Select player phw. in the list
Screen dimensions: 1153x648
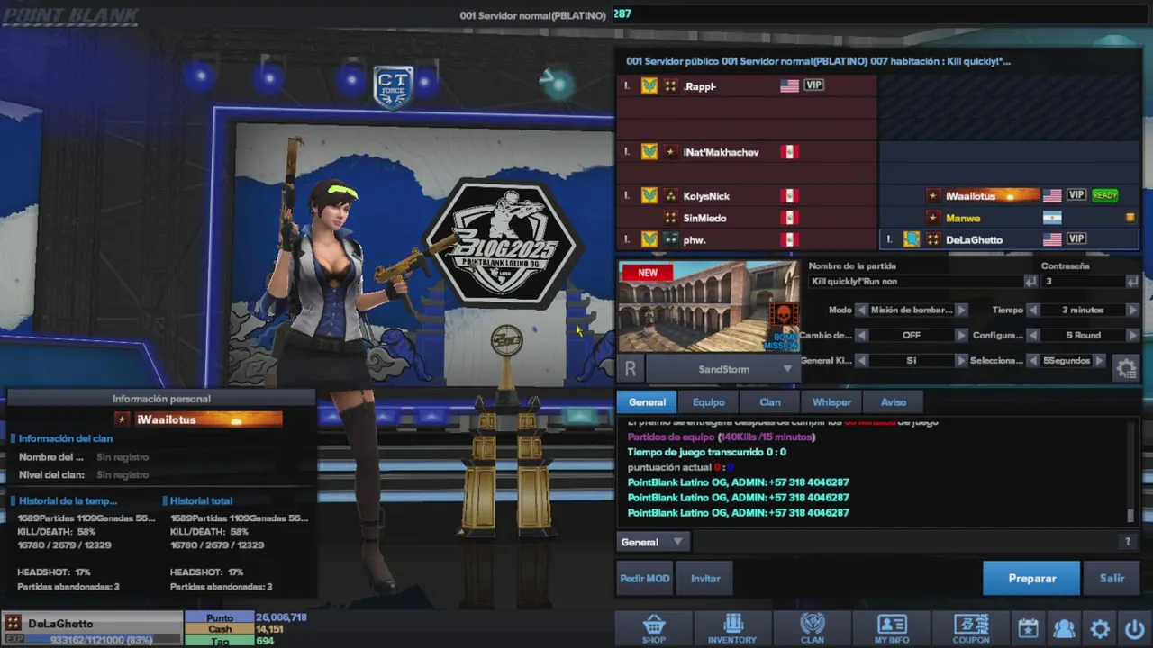point(747,239)
